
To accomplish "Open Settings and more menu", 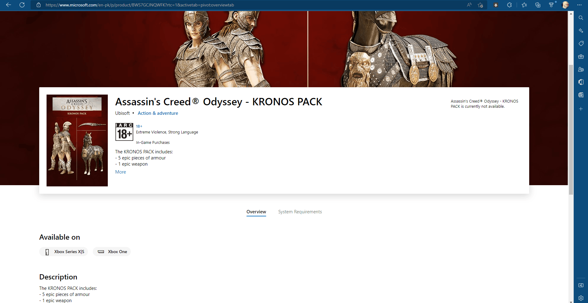I will [x=579, y=5].
